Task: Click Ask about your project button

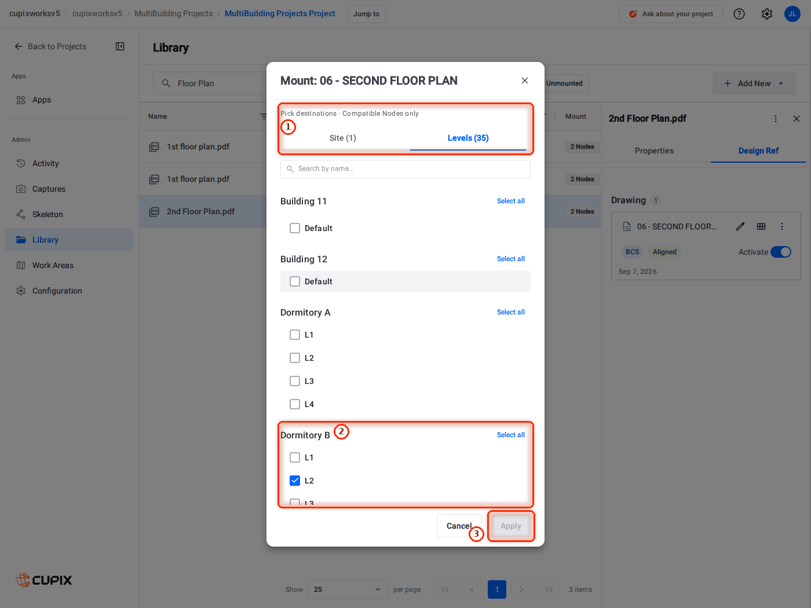Action: tap(671, 14)
